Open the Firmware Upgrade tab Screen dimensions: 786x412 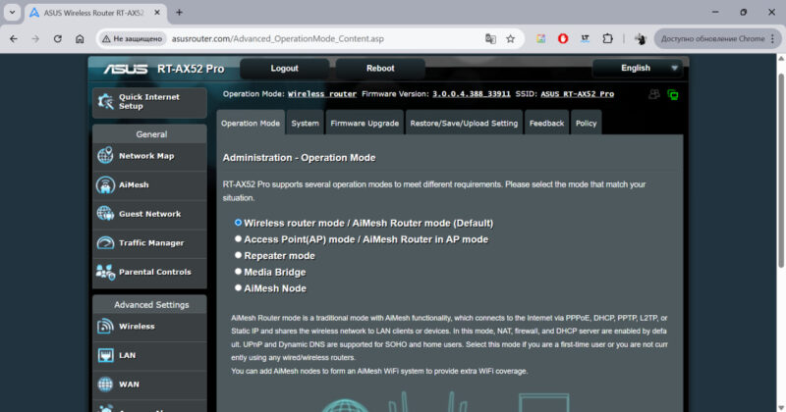click(x=365, y=124)
